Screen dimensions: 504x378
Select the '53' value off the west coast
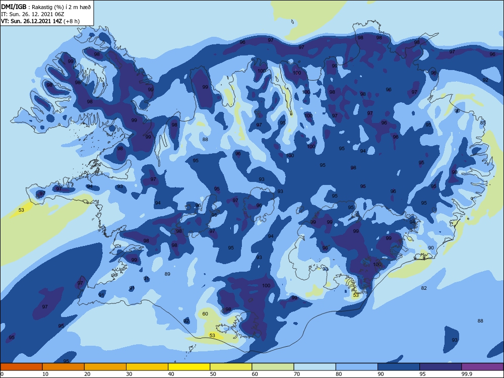(21, 210)
